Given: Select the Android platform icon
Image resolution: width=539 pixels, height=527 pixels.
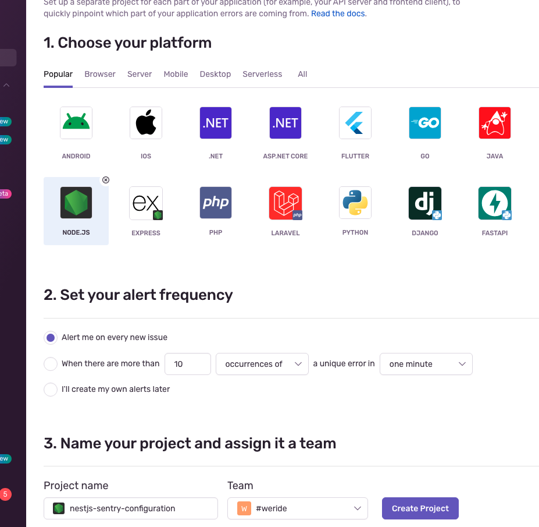Looking at the screenshot, I should coord(76,123).
